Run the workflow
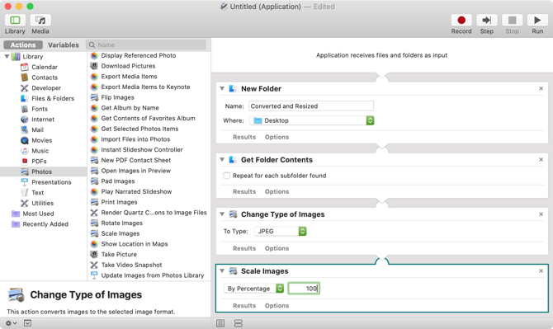Image resolution: width=553 pixels, height=329 pixels. (x=537, y=20)
